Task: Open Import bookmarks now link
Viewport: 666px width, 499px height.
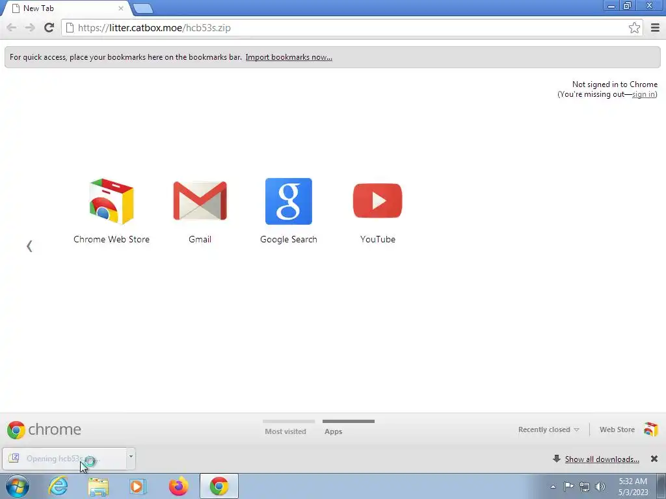Action: point(289,57)
